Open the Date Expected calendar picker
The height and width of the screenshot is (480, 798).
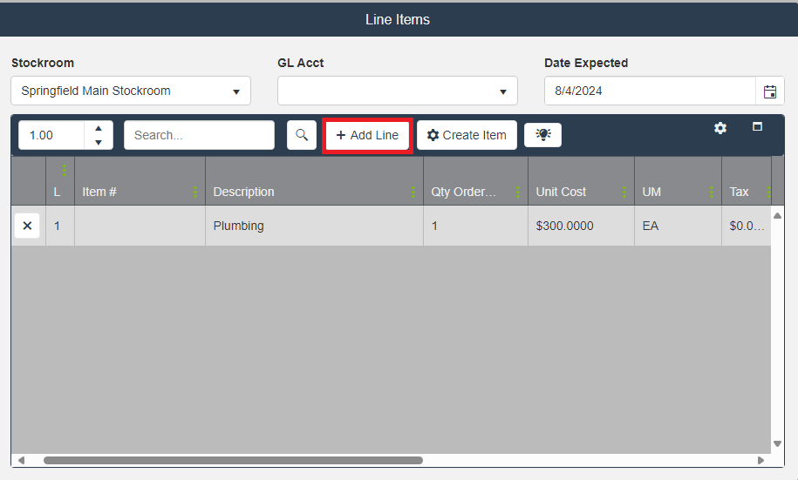tap(770, 91)
